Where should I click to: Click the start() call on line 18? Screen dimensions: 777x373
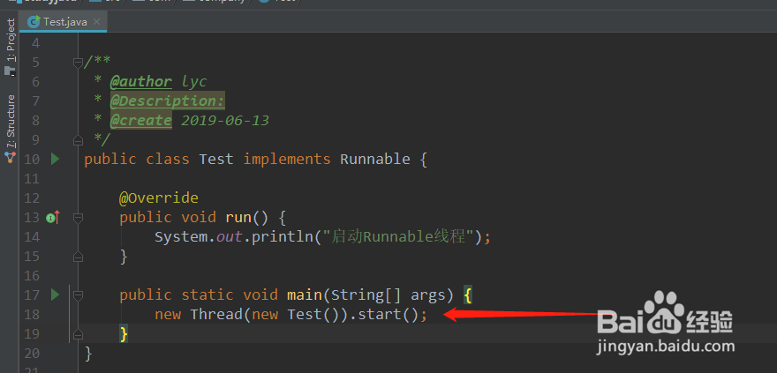(388, 315)
